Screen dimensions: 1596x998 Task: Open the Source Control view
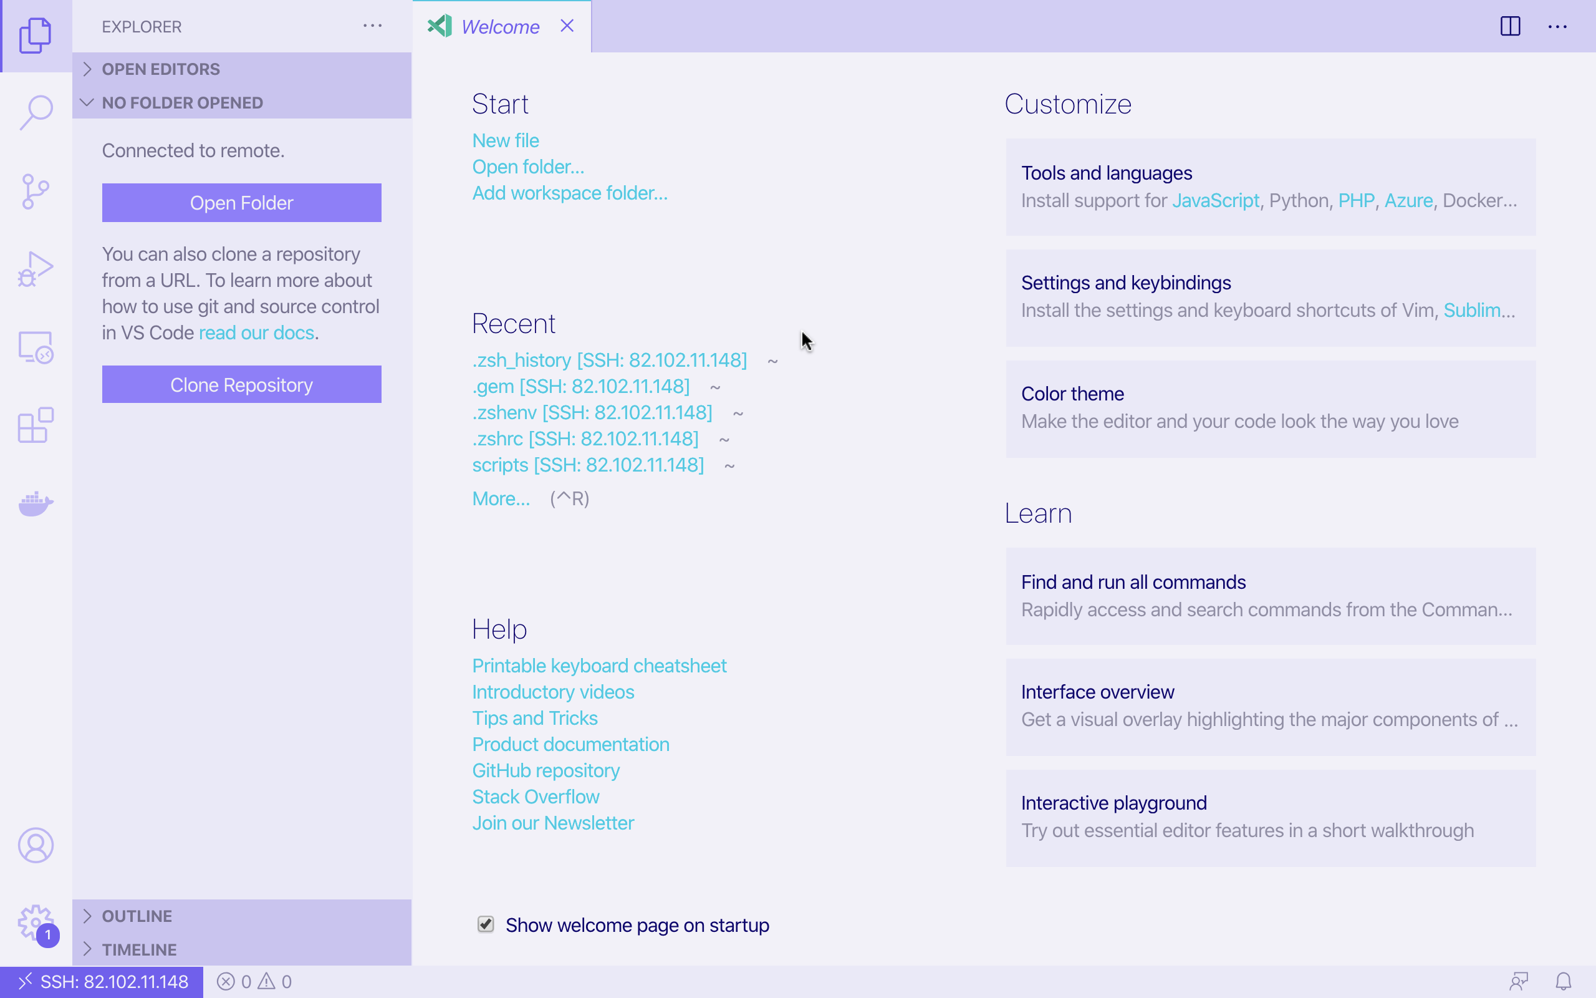click(36, 191)
